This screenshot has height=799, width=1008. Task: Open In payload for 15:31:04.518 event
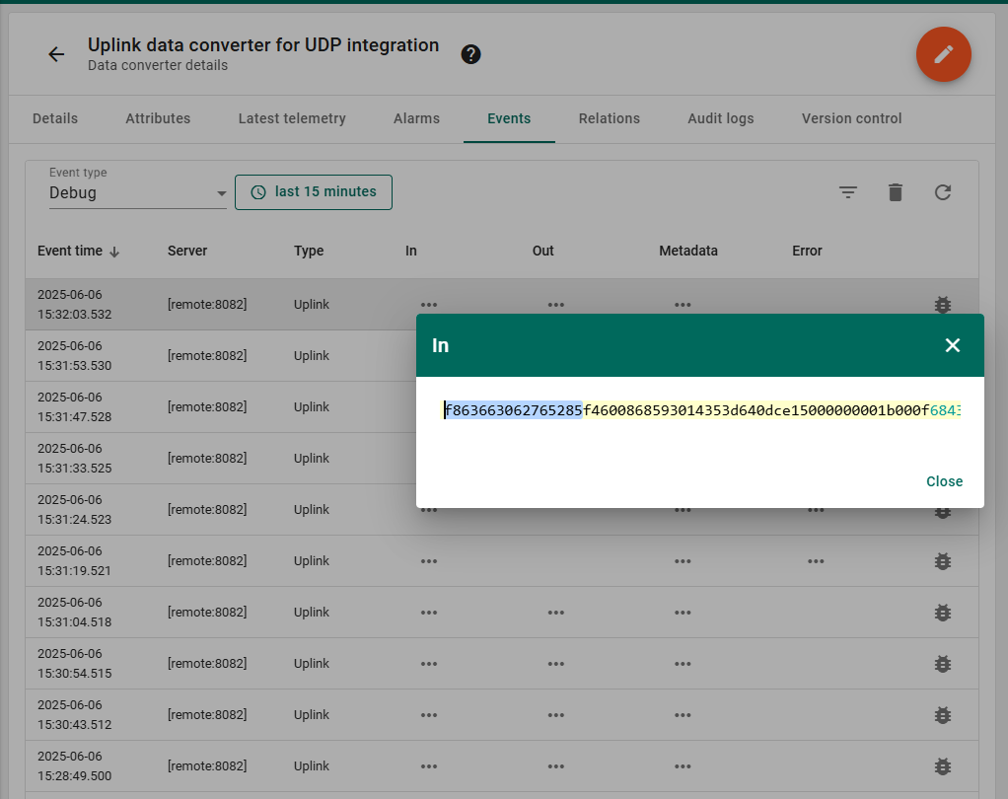pyautogui.click(x=429, y=613)
